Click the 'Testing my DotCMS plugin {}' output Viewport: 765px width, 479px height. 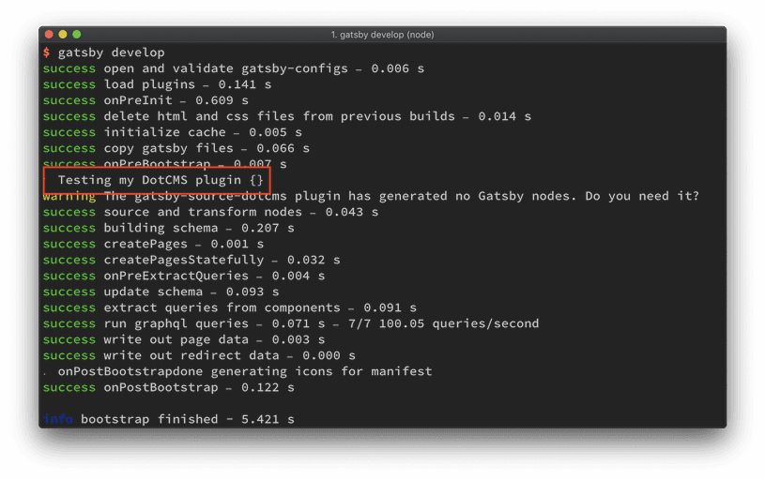[x=161, y=180]
